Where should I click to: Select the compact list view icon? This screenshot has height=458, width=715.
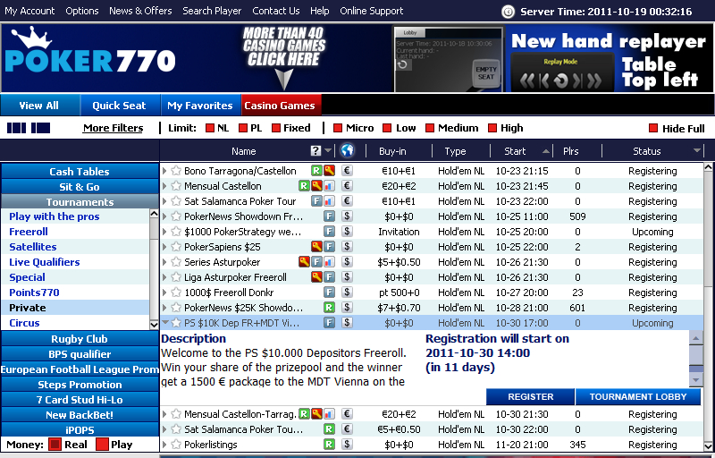click(16, 128)
